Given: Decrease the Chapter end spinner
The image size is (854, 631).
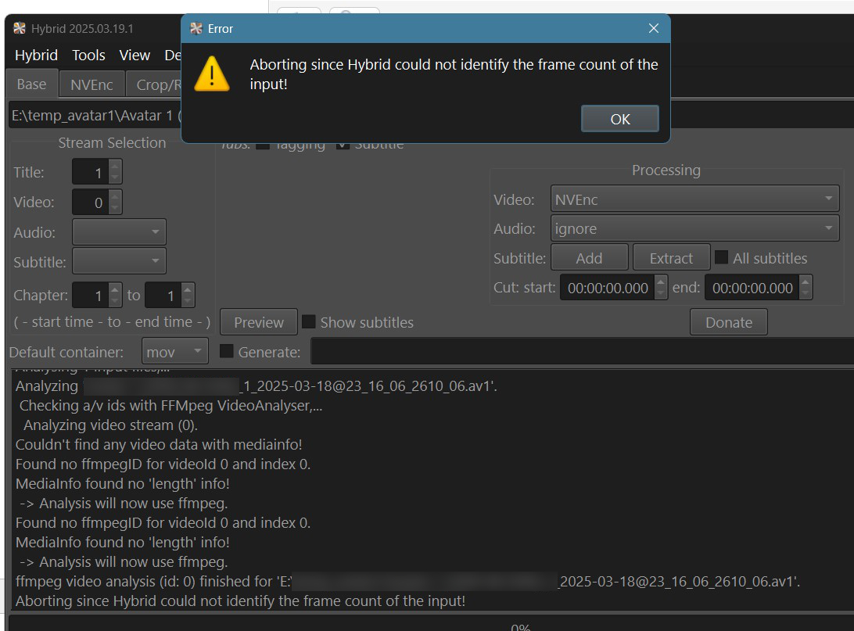Looking at the screenshot, I should (x=188, y=301).
